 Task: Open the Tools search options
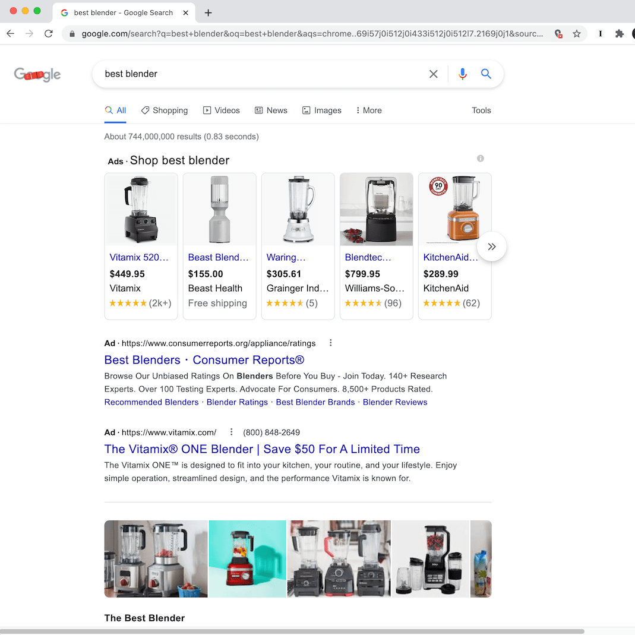coord(481,110)
